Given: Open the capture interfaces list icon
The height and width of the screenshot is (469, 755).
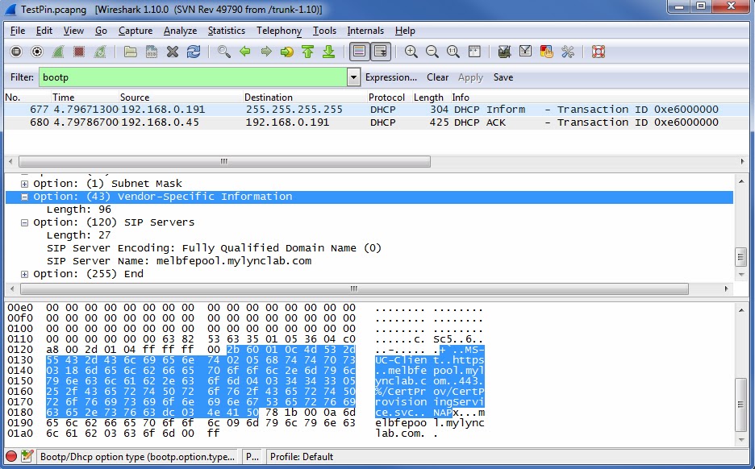Looking at the screenshot, I should 16,52.
